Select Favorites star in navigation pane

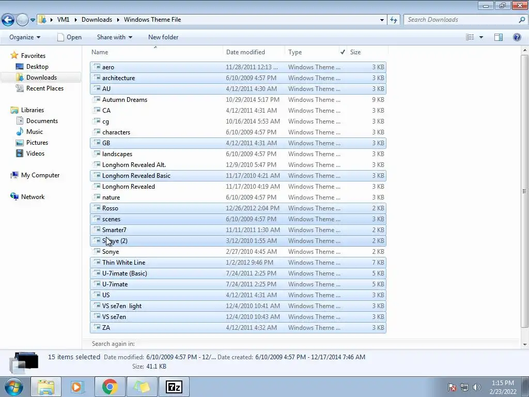tap(14, 55)
